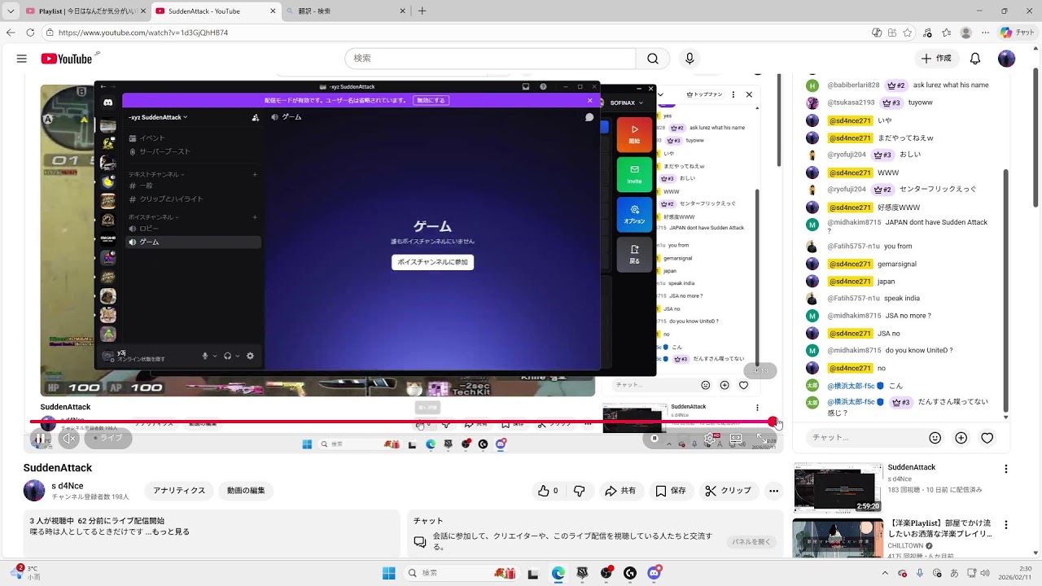
Task: Unmute the video player volume
Action: tap(69, 439)
